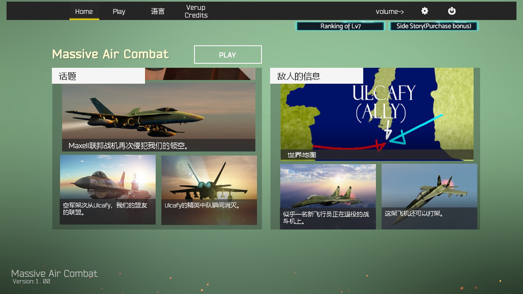Open the Ulcafy elite squadron news thumbnail
Screen dimensions: 523x294
[x=209, y=190]
